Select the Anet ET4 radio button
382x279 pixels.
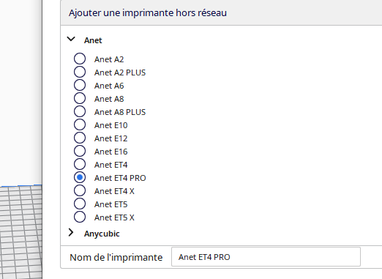80,164
